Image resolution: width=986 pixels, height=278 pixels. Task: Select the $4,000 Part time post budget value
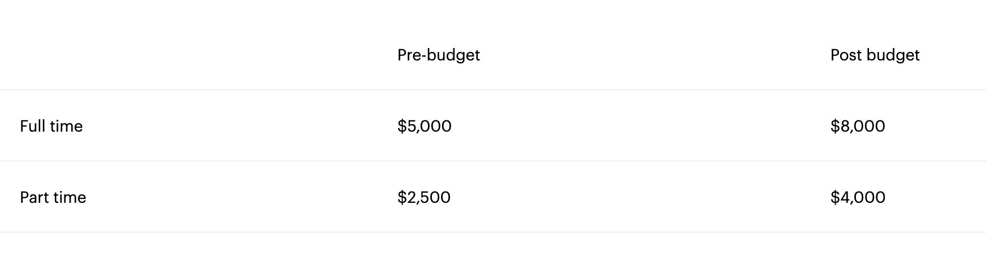[858, 197]
